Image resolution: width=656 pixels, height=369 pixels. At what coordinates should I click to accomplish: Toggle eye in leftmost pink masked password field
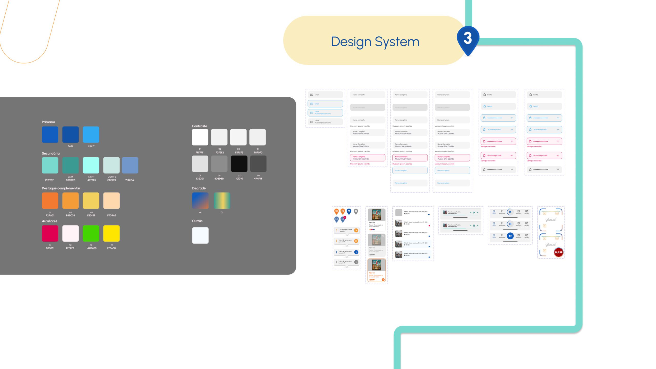(x=512, y=141)
